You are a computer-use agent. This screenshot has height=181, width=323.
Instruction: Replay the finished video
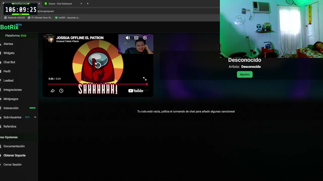(98, 65)
